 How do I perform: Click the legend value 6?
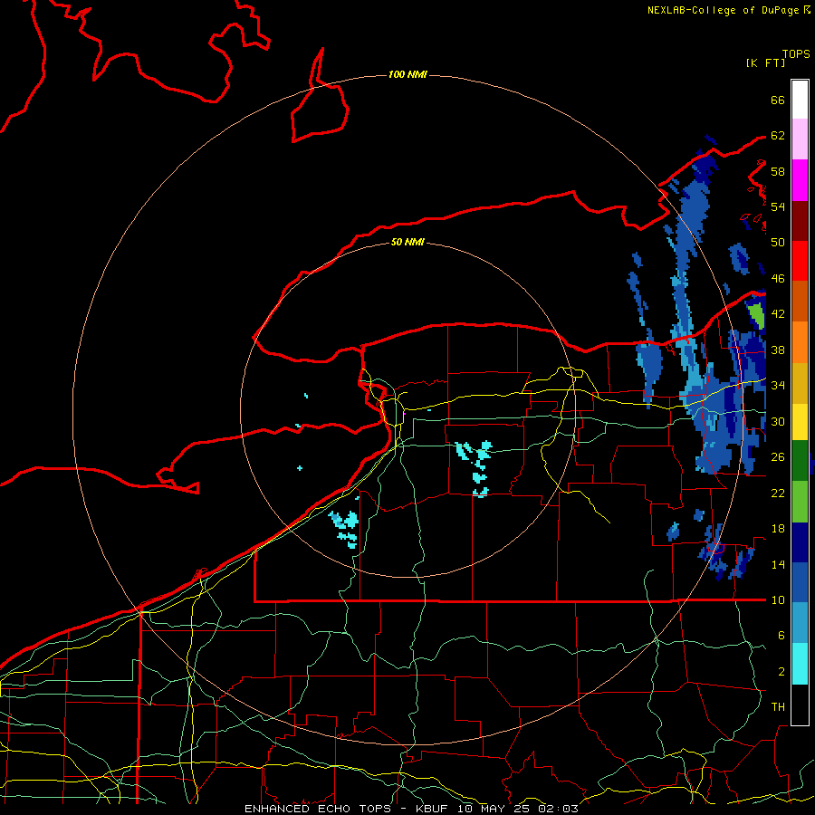click(781, 635)
